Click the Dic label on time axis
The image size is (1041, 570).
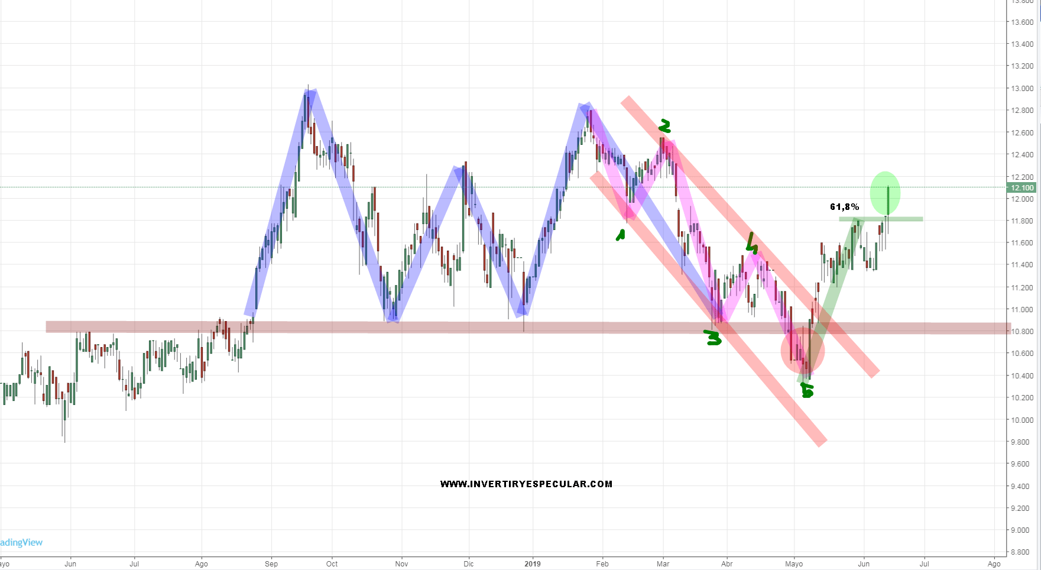468,563
